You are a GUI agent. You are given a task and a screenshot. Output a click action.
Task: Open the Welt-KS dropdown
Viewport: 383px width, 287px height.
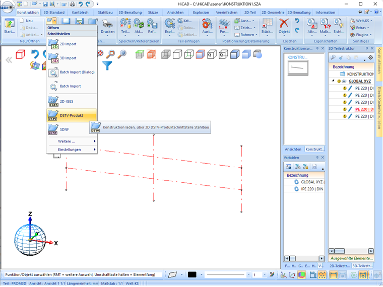coord(361,21)
